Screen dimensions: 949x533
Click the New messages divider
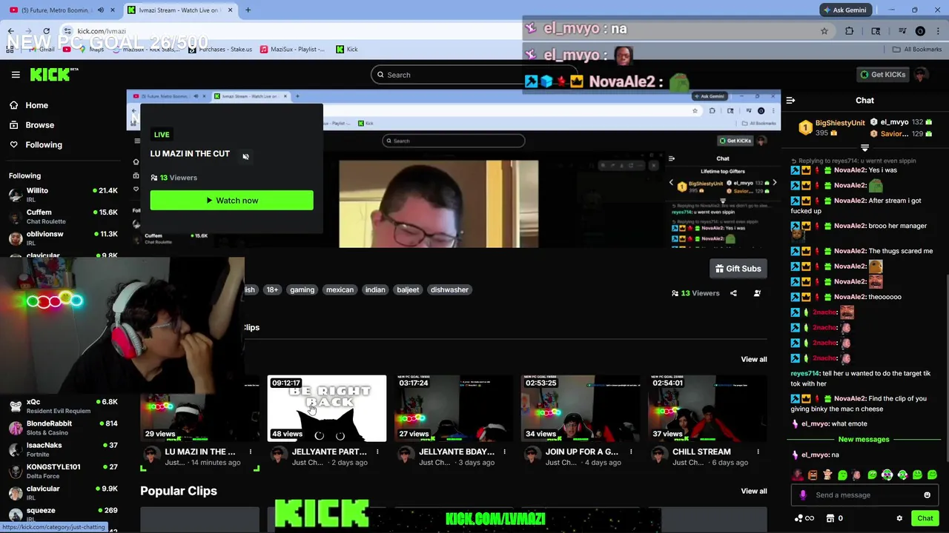864,440
